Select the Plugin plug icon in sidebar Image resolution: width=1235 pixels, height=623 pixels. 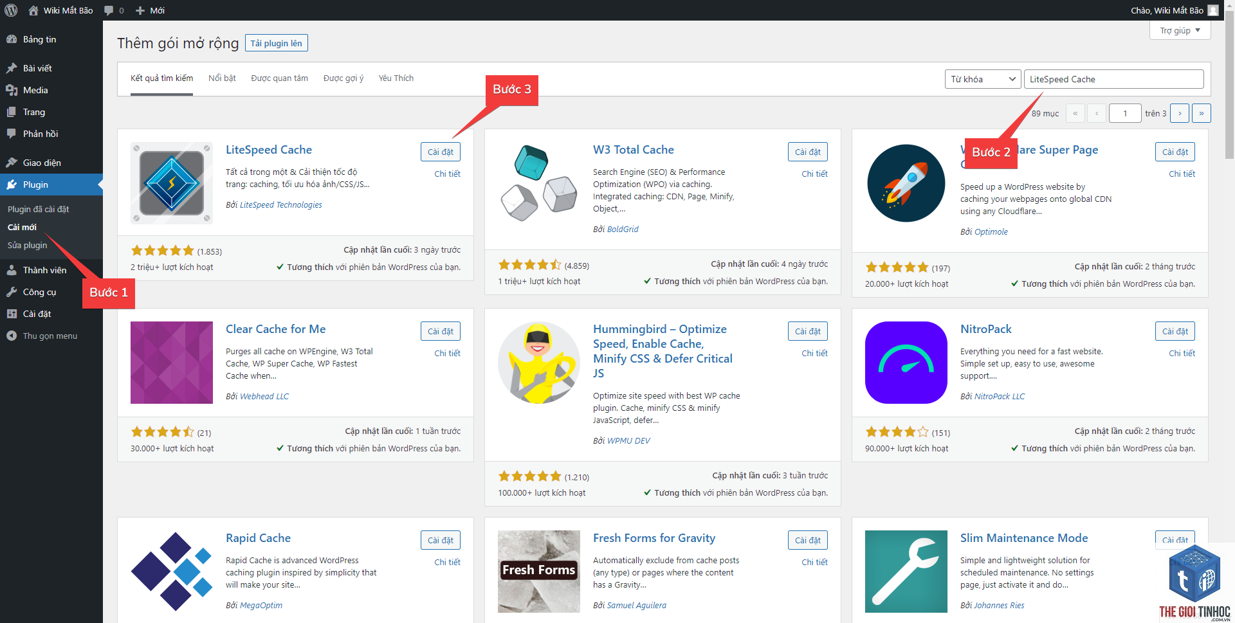(x=12, y=185)
